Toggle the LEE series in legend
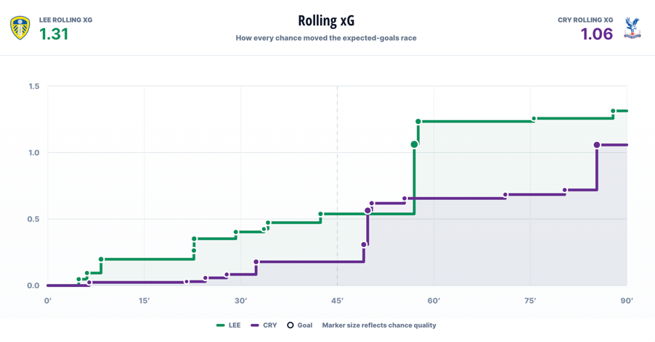This screenshot has width=655, height=342. click(x=229, y=325)
